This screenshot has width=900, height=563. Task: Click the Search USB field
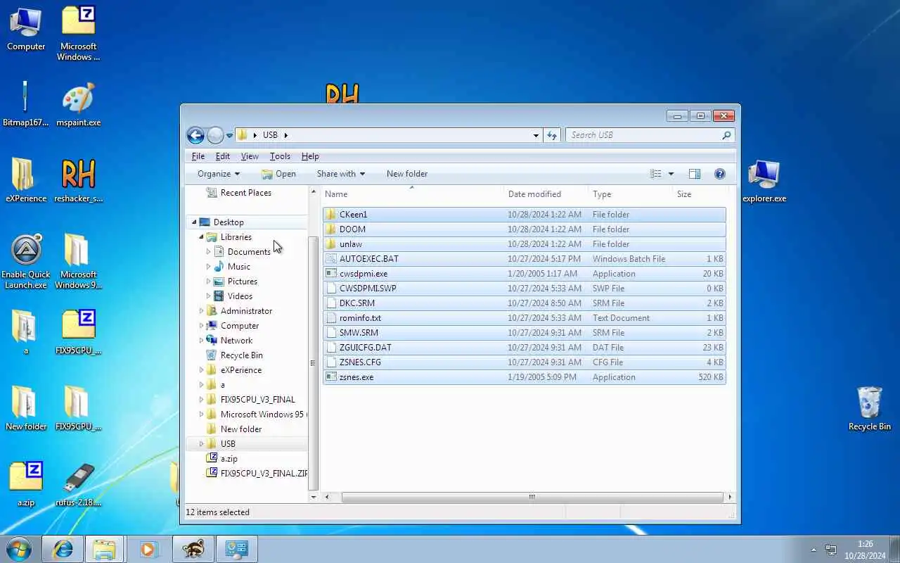pyautogui.click(x=650, y=135)
